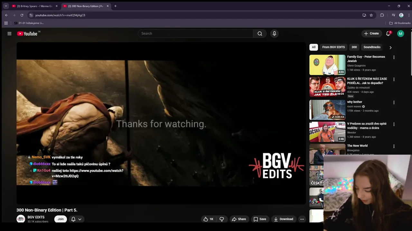Focus the YouTube search field
The height and width of the screenshot is (231, 412).
(196, 34)
